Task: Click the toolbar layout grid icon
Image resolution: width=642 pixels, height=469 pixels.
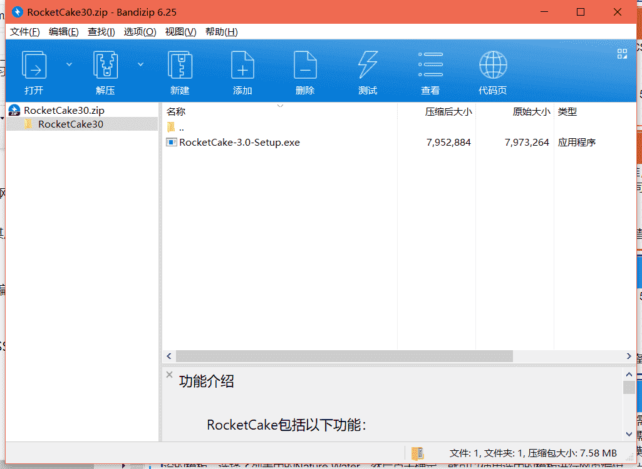Action: (622, 54)
